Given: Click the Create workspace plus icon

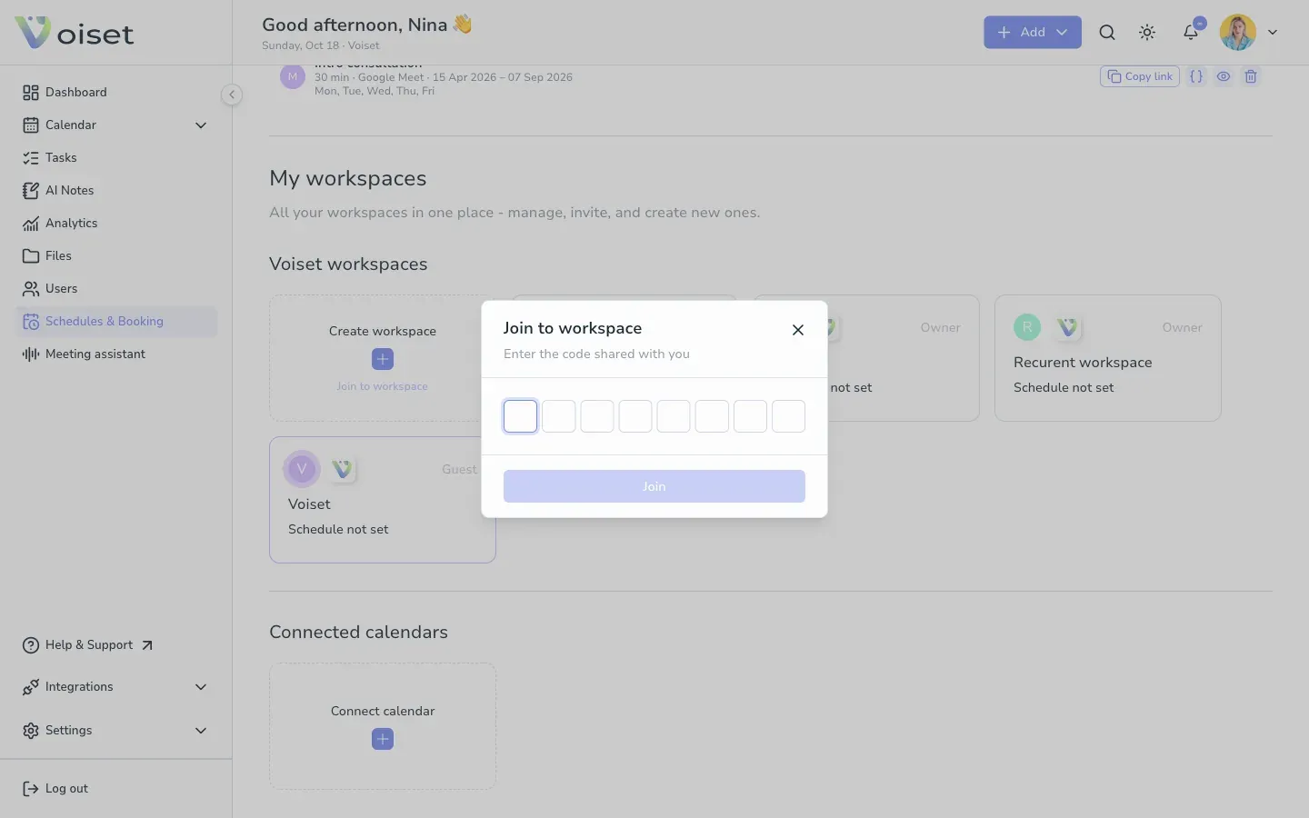Looking at the screenshot, I should click(383, 359).
